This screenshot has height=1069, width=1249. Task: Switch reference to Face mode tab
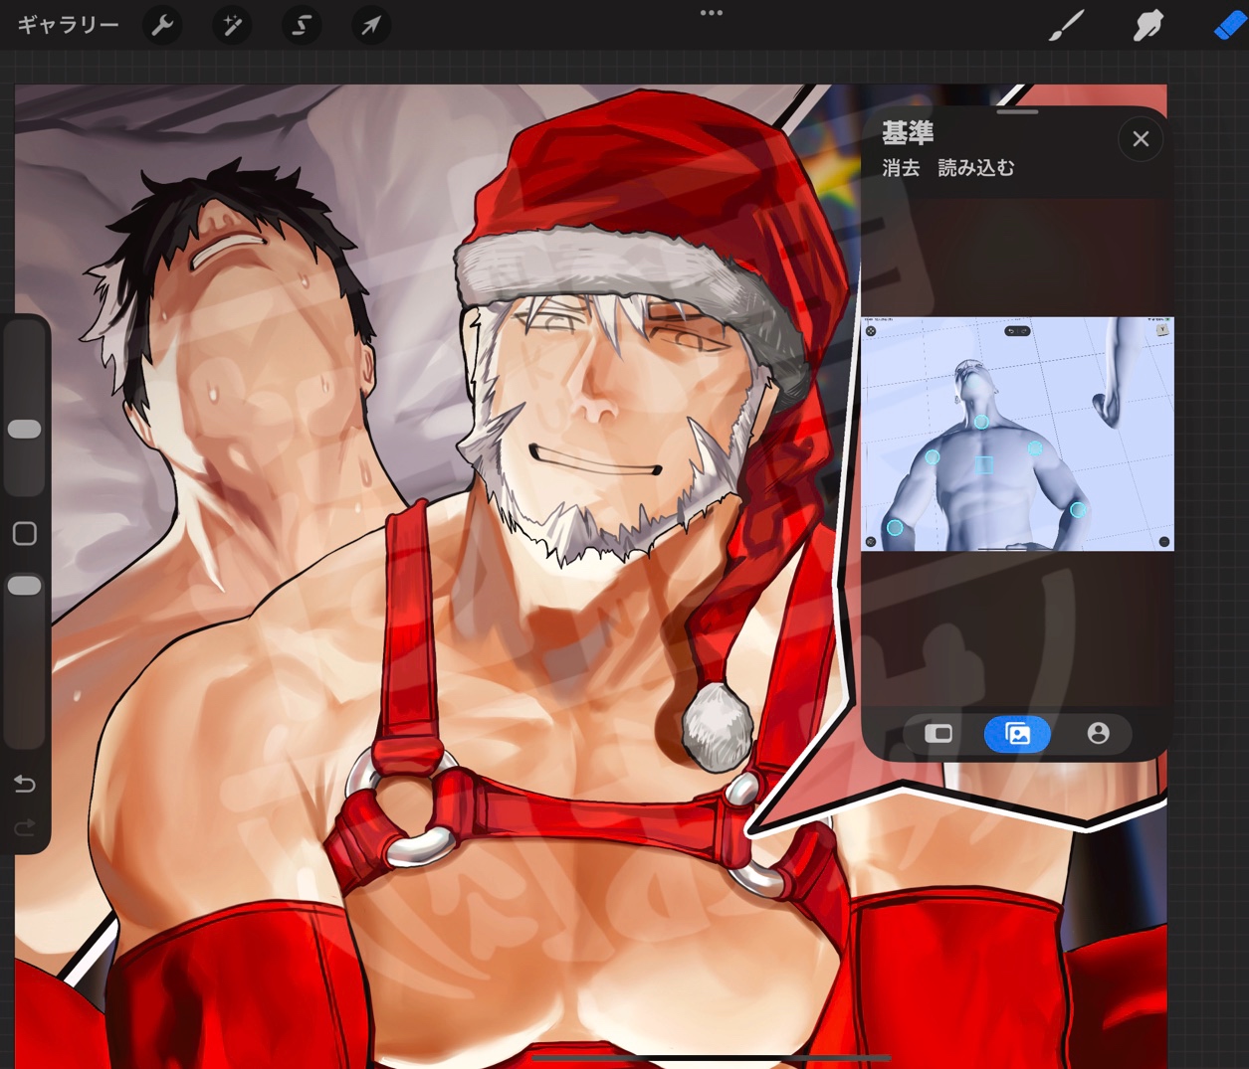(1098, 734)
